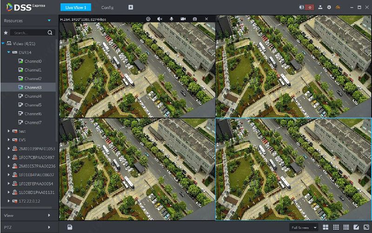372x233 pixels.
Task: Expand device 1F01EB4PAU08607
Action: [9, 175]
